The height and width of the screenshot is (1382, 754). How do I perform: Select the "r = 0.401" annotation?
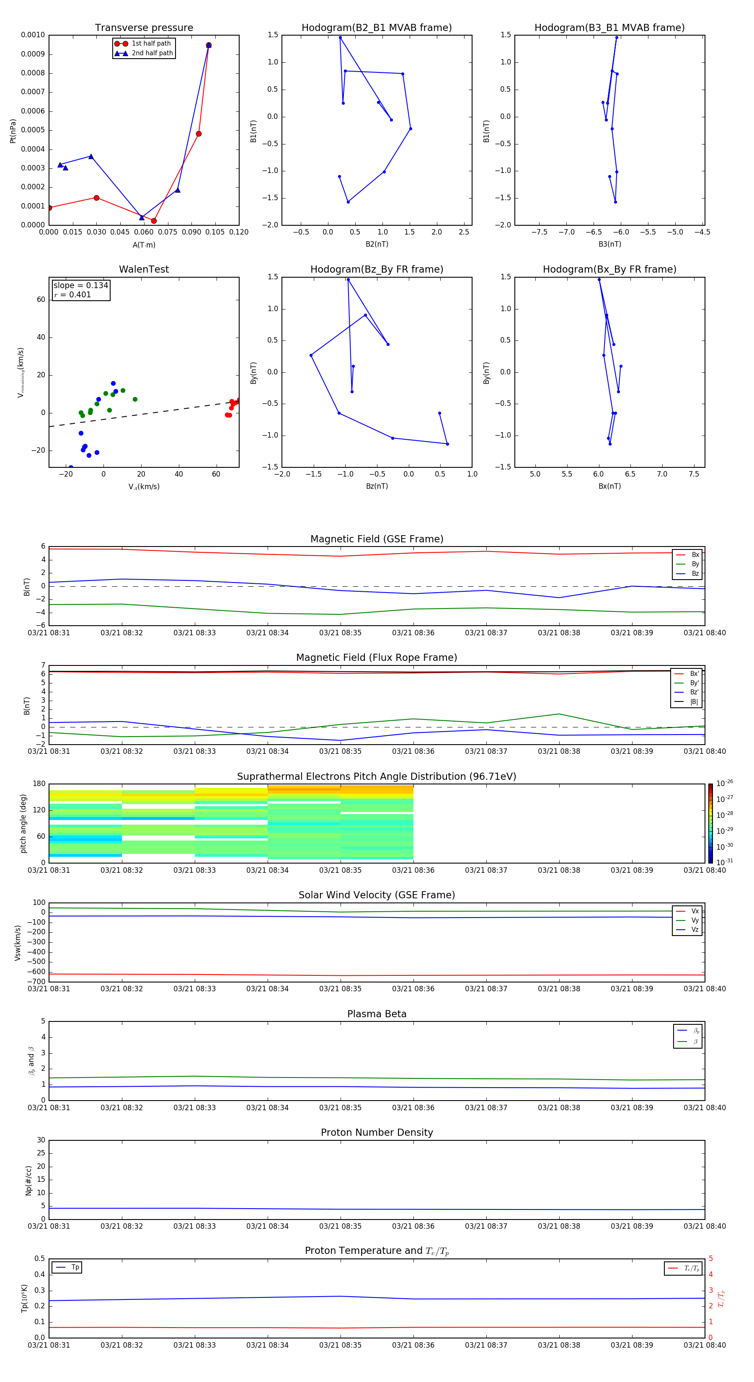pos(72,294)
